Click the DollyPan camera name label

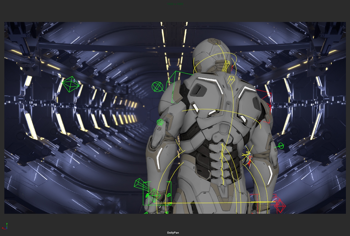point(173,233)
